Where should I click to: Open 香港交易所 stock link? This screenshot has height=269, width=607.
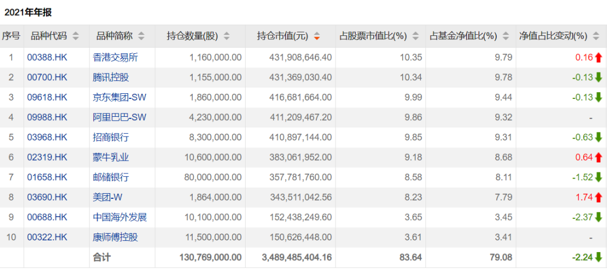(115, 58)
